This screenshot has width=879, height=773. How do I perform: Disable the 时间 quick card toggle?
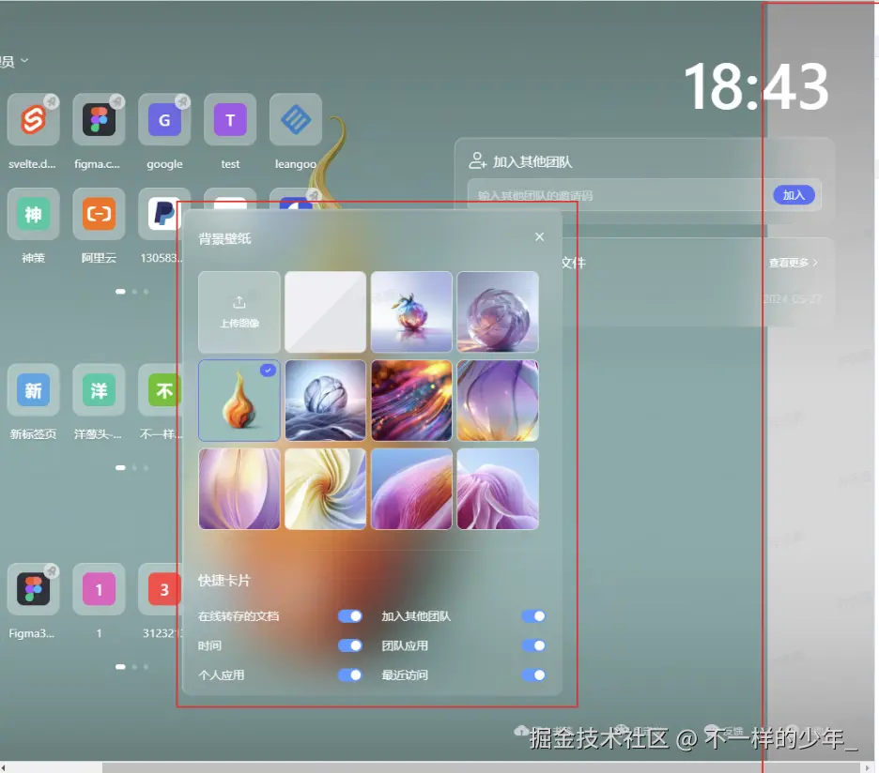pyautogui.click(x=350, y=645)
